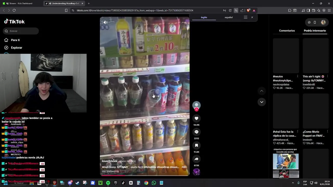
Task: Open WhatsApp from taskbar
Action: click(154, 183)
